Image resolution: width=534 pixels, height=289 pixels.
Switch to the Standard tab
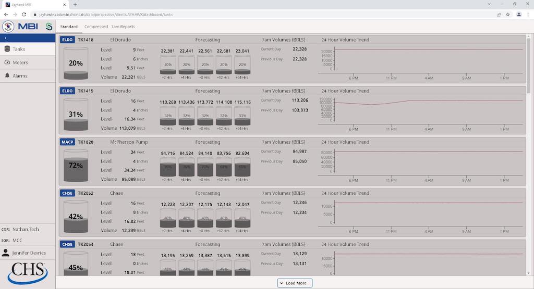pyautogui.click(x=69, y=27)
